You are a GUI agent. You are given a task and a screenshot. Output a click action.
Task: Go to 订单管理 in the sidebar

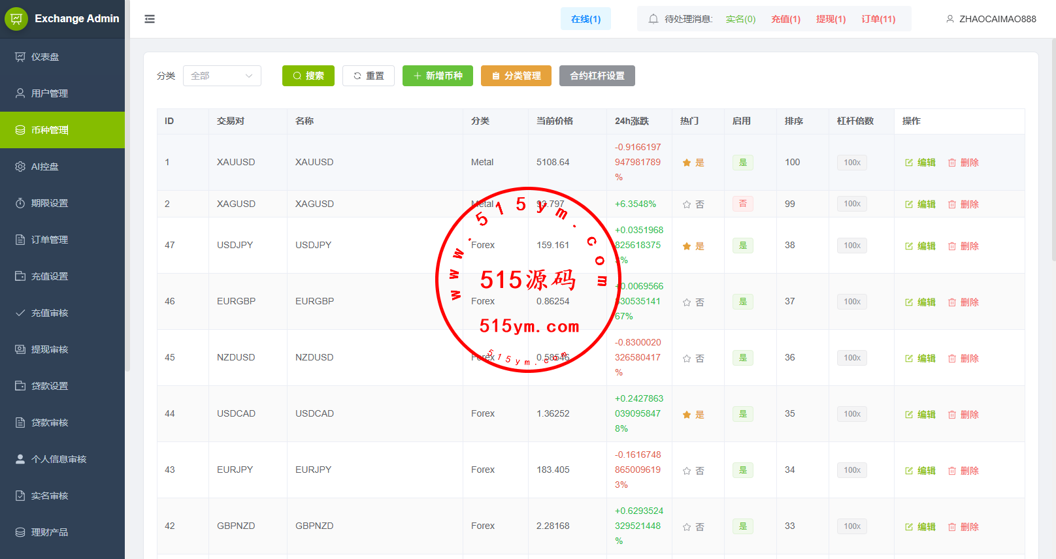click(x=50, y=240)
